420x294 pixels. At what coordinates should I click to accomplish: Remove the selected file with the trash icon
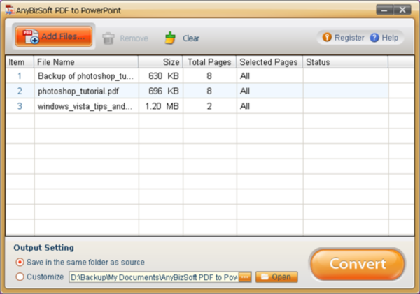pyautogui.click(x=126, y=38)
